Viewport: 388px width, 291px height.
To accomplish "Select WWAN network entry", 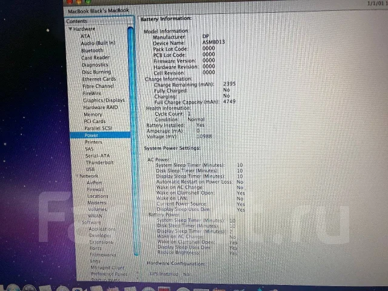I will point(95,216).
